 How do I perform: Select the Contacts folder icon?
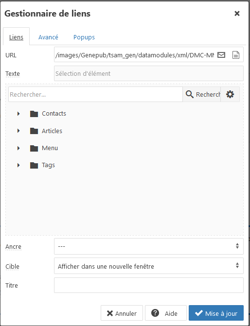(34, 114)
